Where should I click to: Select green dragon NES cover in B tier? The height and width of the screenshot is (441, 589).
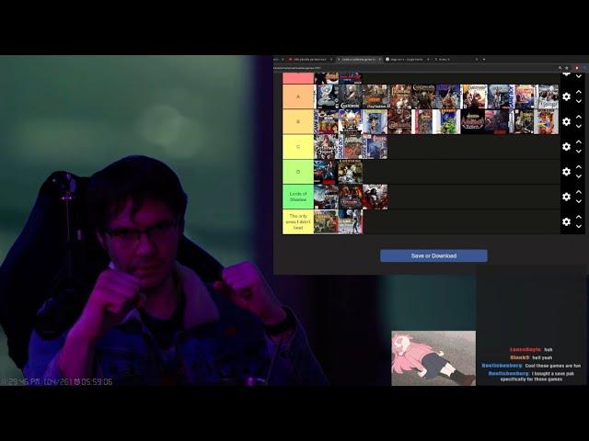tap(448, 121)
